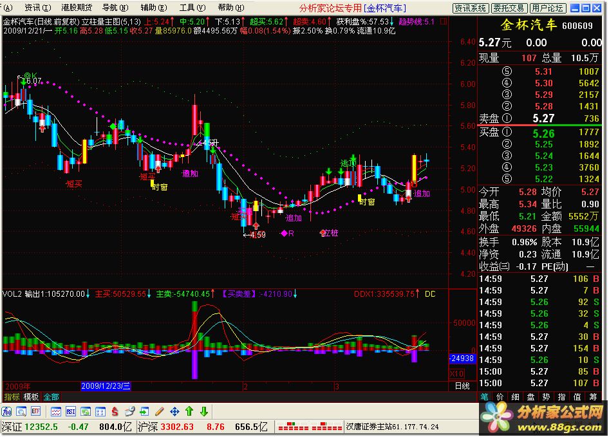The image size is (609, 437).
Task: Click the hand-pointing contact icon
Action: [x=130, y=411]
